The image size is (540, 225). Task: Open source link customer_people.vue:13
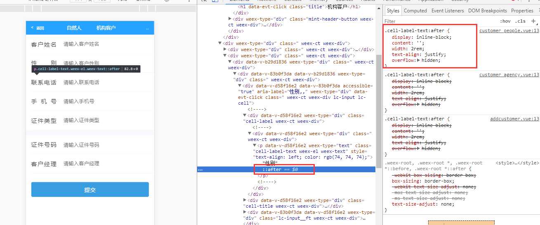tap(509, 30)
